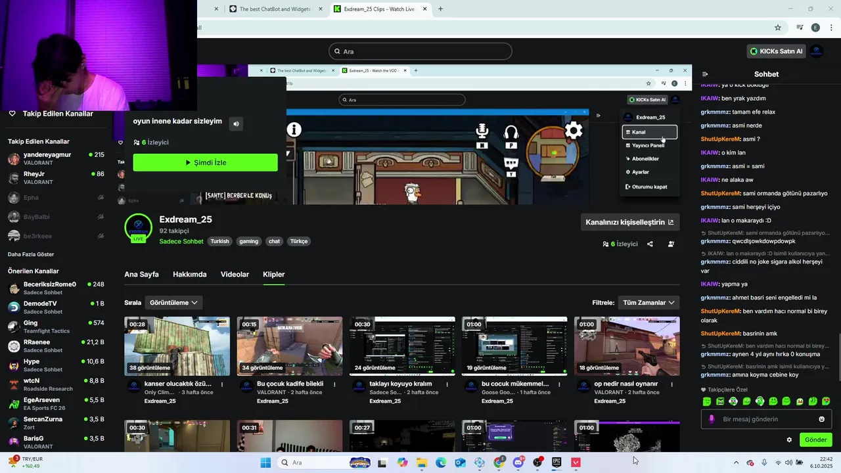The width and height of the screenshot is (841, 473).
Task: Open RheyJr in followed channels
Action: (x=56, y=178)
